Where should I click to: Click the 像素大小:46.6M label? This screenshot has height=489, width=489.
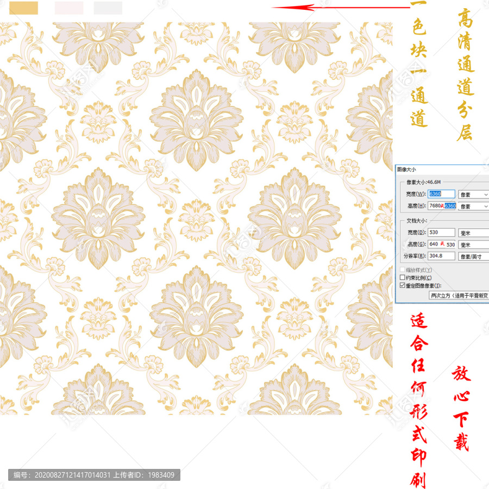coord(423,182)
